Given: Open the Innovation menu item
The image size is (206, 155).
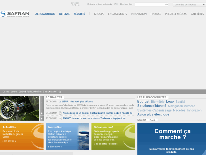Looking at the screenshot, I should pyautogui.click(x=139, y=14).
